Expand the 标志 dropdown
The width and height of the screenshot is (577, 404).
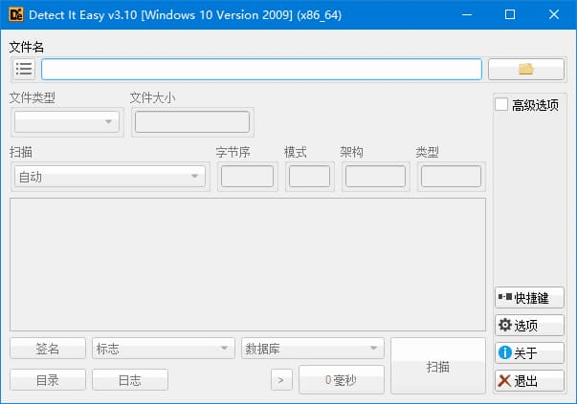point(163,350)
